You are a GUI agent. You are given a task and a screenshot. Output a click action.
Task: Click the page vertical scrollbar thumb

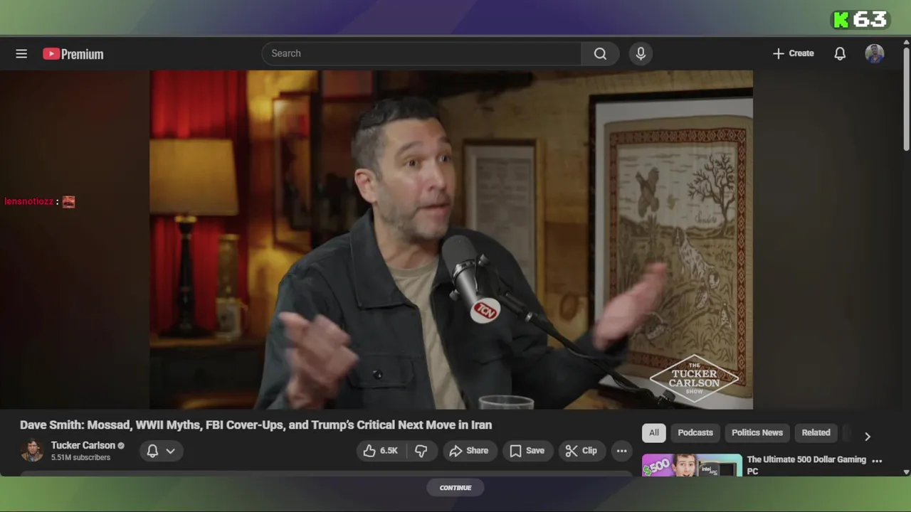[x=906, y=97]
